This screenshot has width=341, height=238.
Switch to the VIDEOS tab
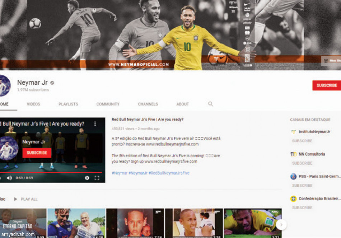coord(33,104)
